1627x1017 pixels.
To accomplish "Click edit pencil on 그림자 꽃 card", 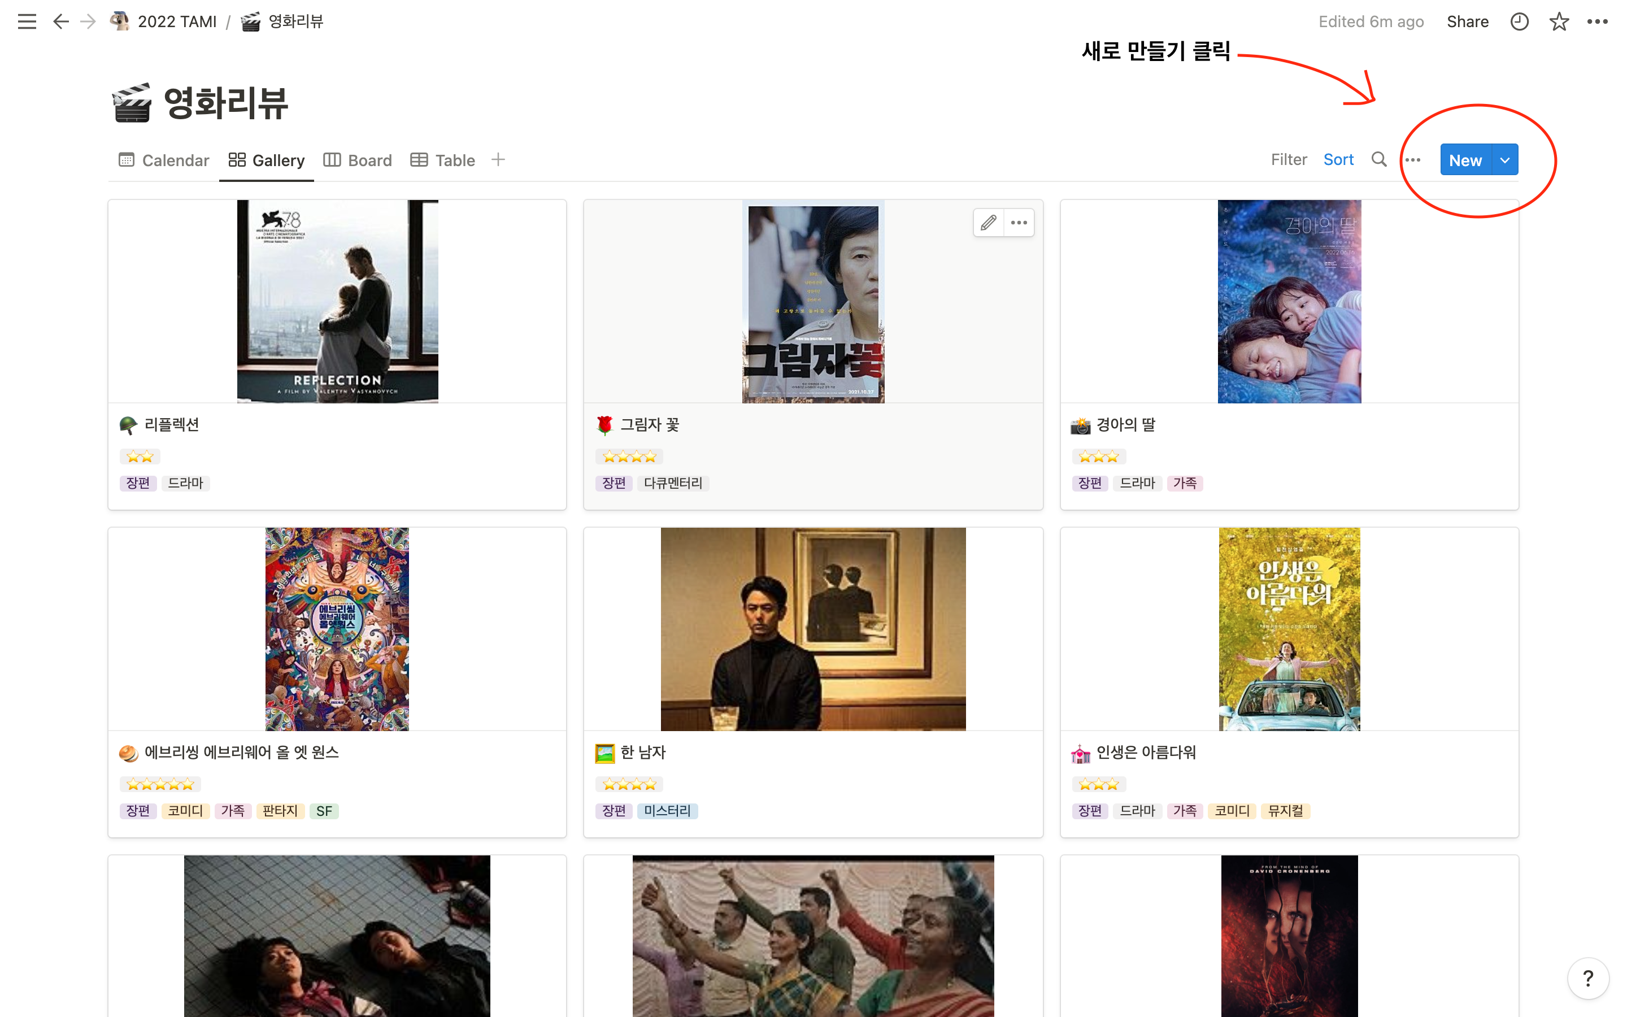I will point(988,223).
